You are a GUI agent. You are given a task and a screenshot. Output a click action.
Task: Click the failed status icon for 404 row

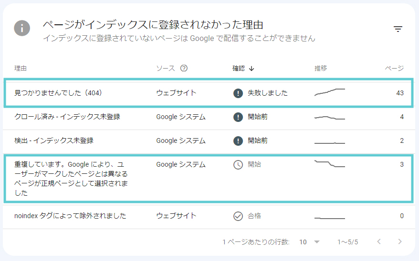[x=238, y=93]
